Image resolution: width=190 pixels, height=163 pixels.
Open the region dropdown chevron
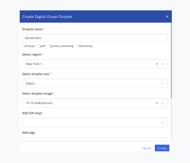click(x=163, y=64)
